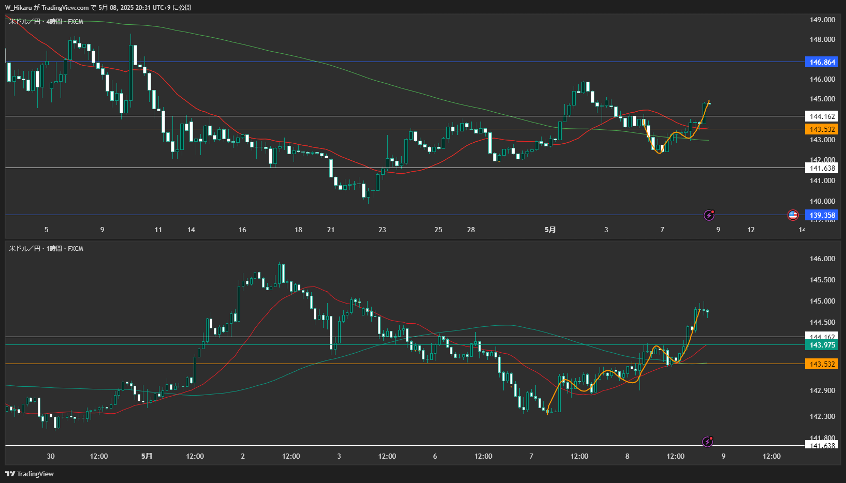Screen dimensions: 846x483
Task: Click the 149.000 price axis value
Action: pos(822,20)
